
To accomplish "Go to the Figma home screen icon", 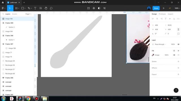I will point(3,3).
